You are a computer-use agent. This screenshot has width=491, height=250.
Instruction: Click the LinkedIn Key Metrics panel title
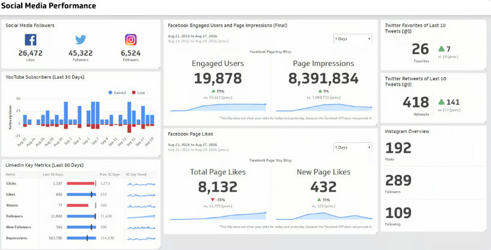(x=44, y=165)
